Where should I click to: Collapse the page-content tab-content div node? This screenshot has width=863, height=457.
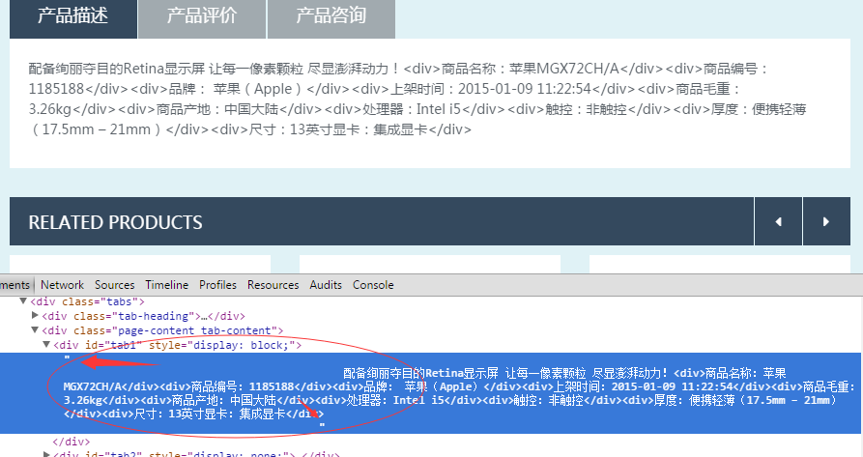tap(35, 330)
